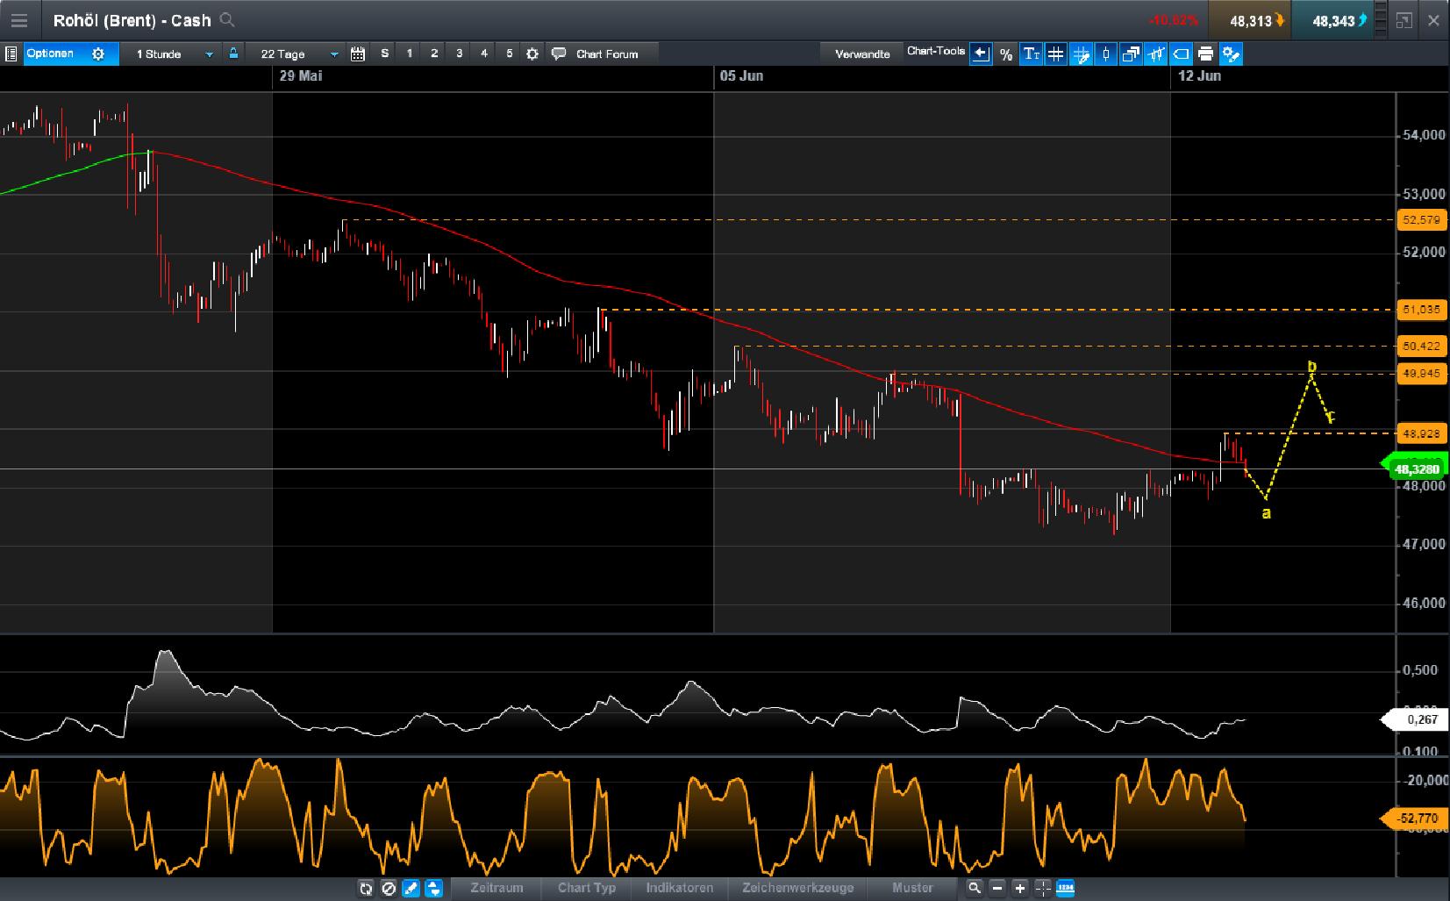Click the -52,770 oscillator value label
The image size is (1450, 901).
[x=1414, y=819]
